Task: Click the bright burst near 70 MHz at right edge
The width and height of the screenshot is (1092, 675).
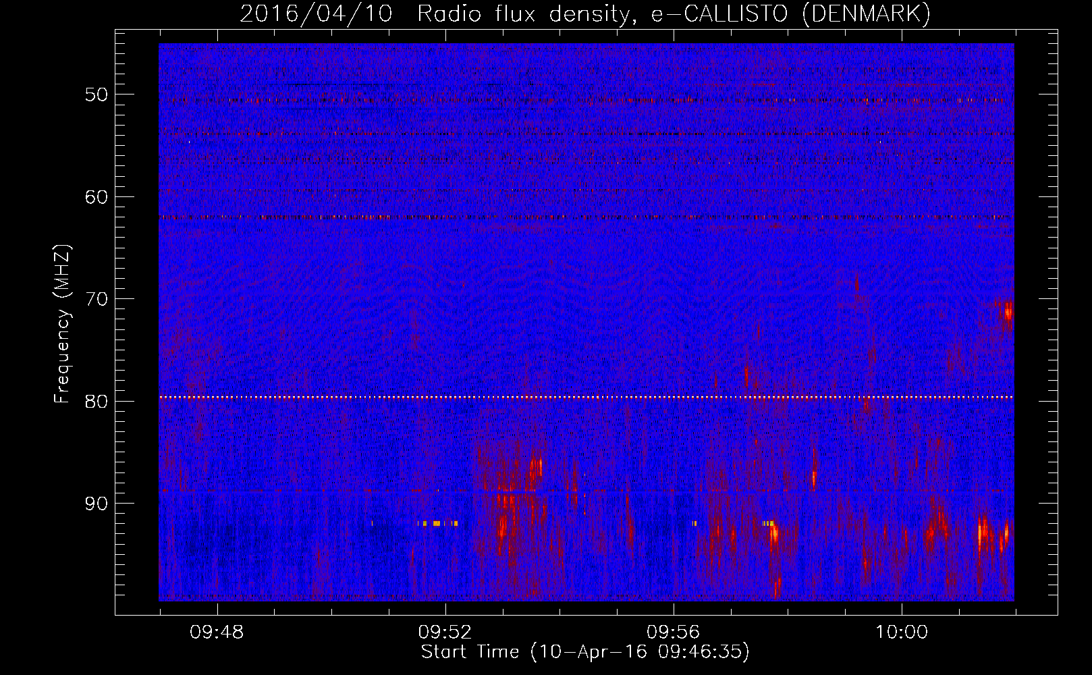Action: [x=1008, y=312]
